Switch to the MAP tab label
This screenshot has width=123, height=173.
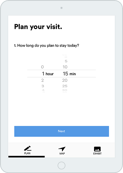click(x=62, y=154)
